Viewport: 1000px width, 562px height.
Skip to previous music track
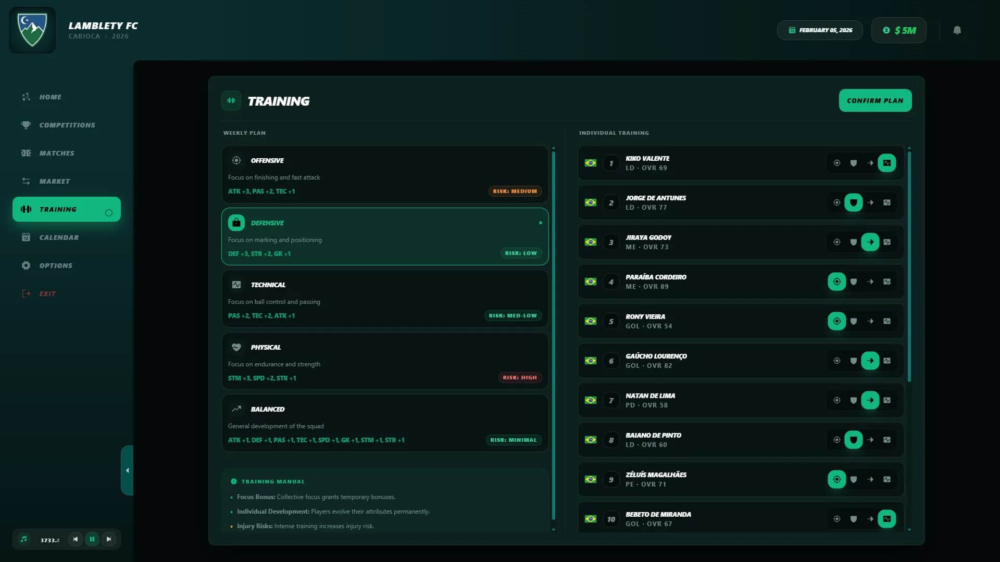[x=76, y=539]
